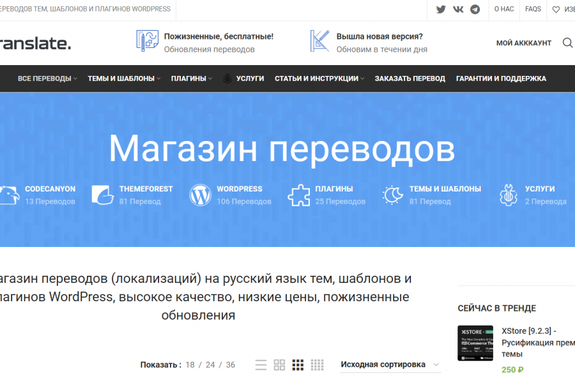Image resolution: width=575 pixels, height=383 pixels.
Task: Open the УСЛУГИ 2 перевода category link
Action: 546,195
